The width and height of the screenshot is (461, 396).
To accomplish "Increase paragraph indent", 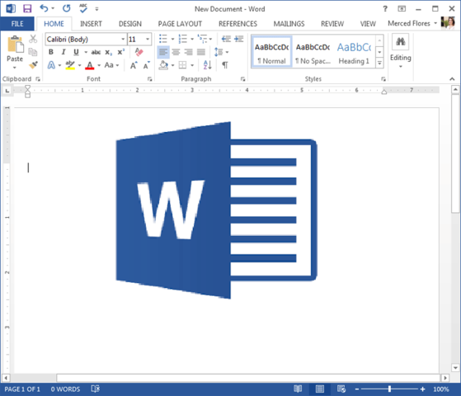I will click(x=238, y=39).
